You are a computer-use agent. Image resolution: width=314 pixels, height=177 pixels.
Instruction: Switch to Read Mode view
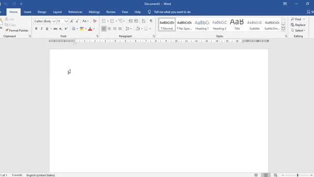(x=256, y=175)
